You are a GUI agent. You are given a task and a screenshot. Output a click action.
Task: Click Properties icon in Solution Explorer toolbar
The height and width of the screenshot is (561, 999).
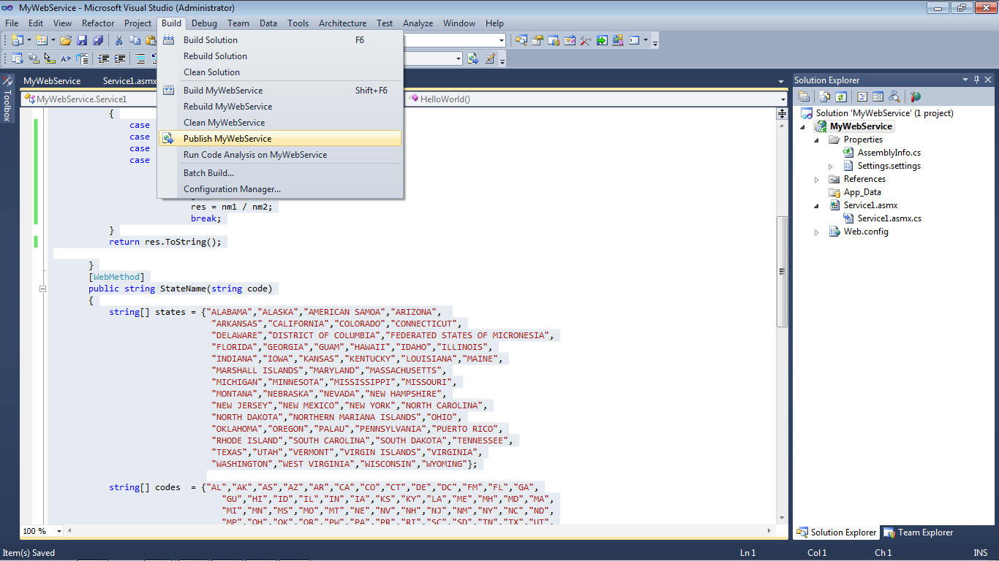pyautogui.click(x=803, y=96)
